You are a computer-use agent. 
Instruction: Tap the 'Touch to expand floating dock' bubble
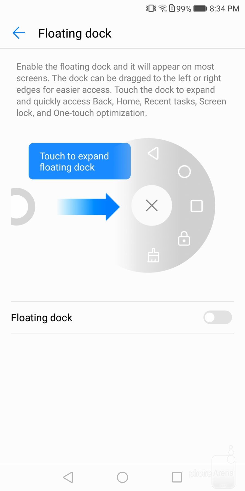[x=79, y=161]
